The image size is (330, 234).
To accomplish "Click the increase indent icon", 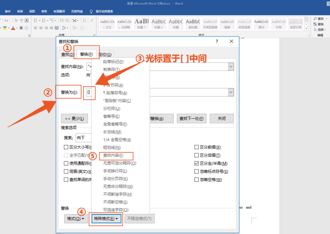I will pos(67,20).
